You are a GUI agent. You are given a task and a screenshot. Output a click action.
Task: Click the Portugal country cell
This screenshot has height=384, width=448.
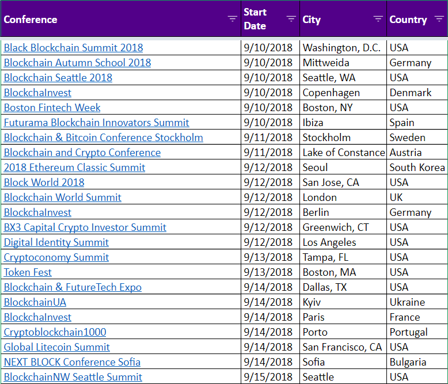(417, 332)
